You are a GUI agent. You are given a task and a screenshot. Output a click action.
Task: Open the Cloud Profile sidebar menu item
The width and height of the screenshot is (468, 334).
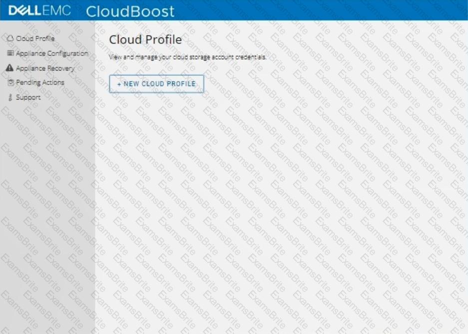tap(35, 38)
